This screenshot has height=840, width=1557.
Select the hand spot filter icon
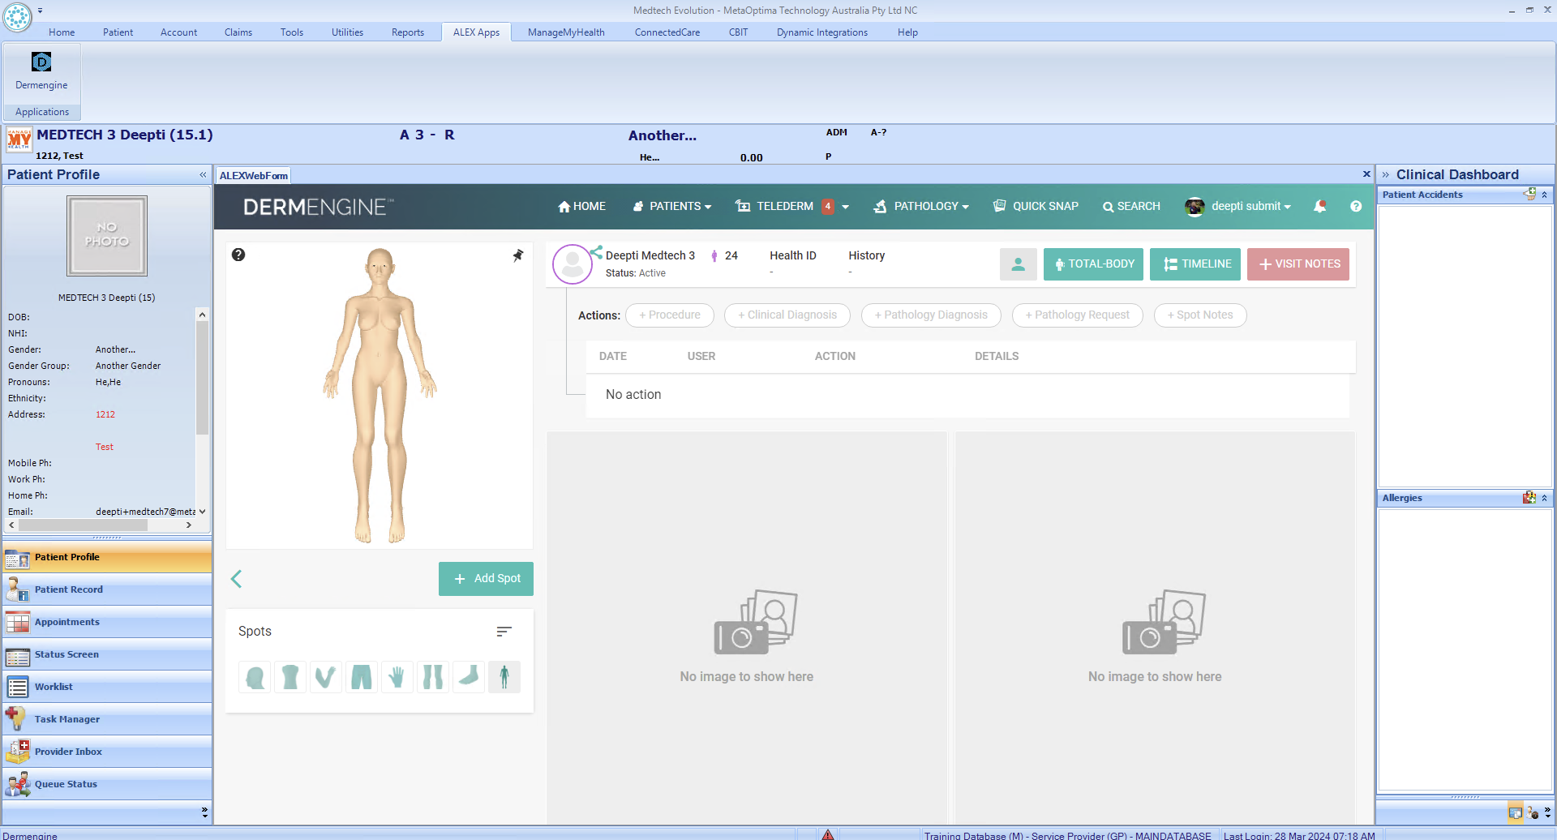point(397,677)
